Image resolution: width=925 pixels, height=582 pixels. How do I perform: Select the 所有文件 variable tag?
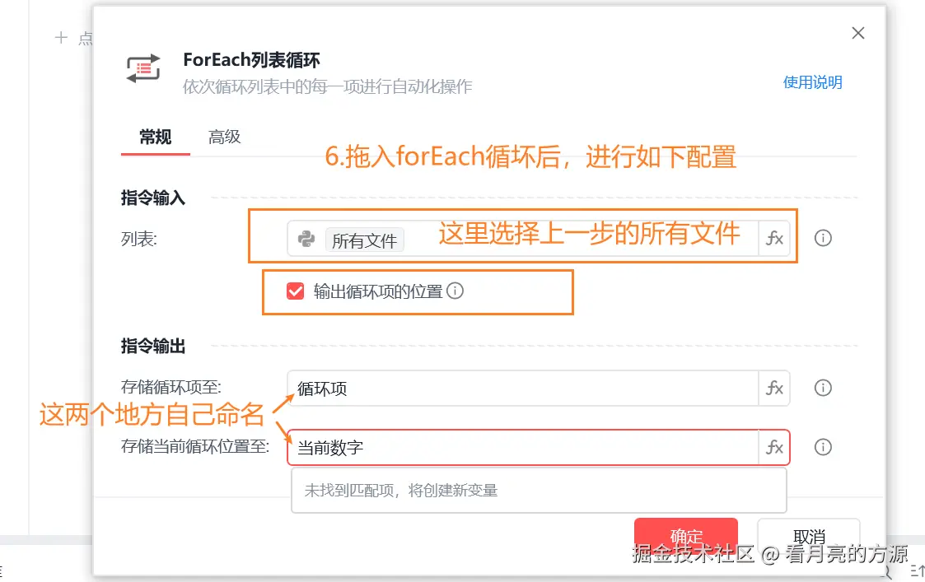(364, 240)
